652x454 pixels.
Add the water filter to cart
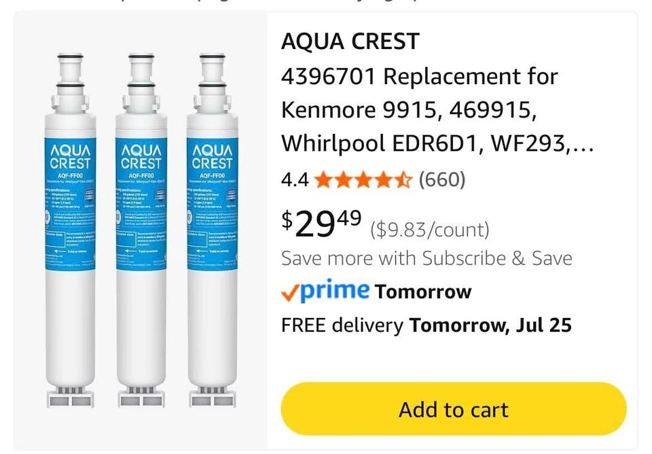[x=453, y=409]
